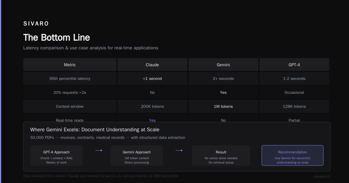The width and height of the screenshot is (349, 183).
Task: Select the 'Gemini Approach' card
Action: [x=137, y=155]
